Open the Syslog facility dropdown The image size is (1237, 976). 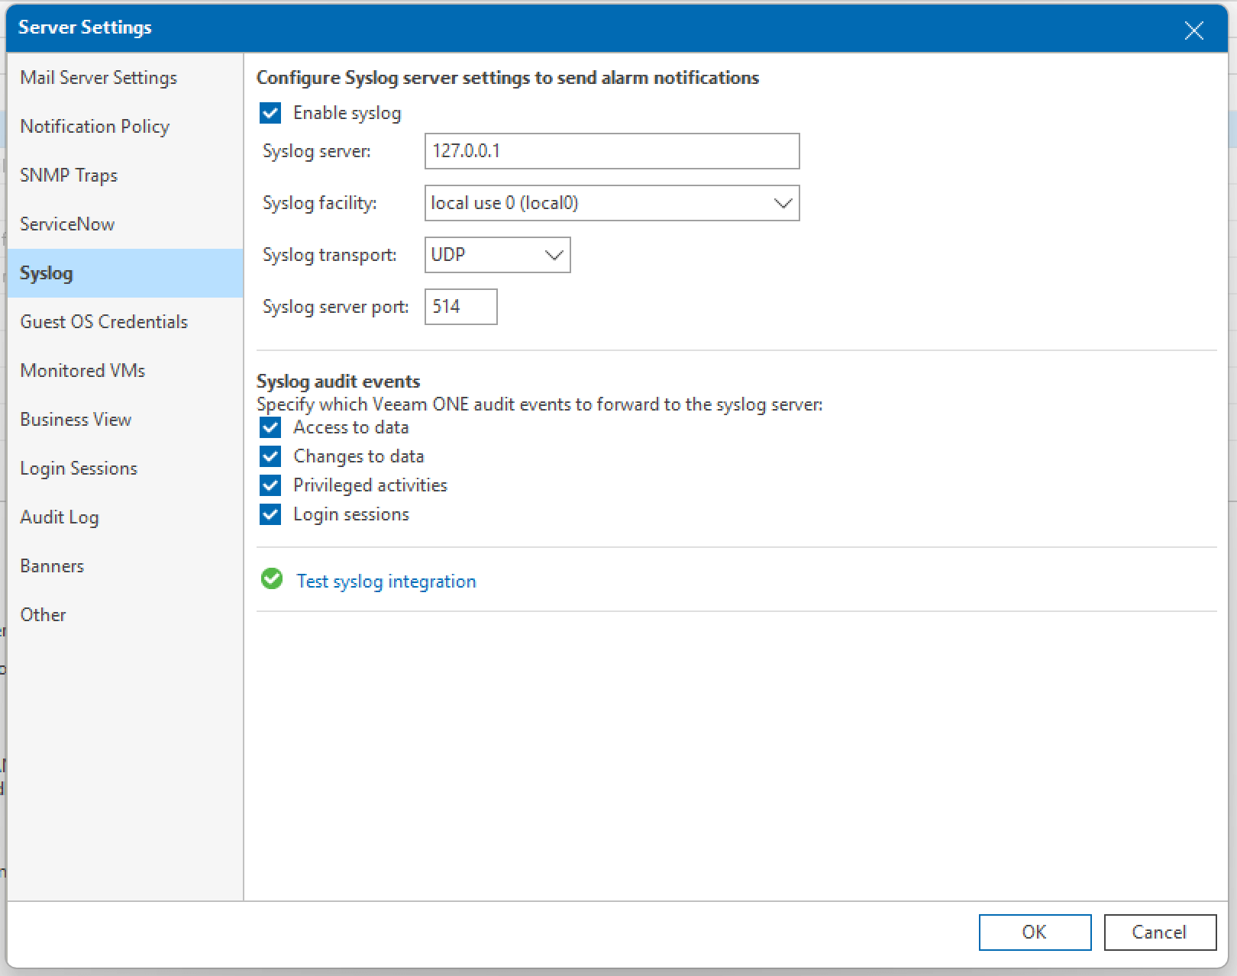(782, 203)
